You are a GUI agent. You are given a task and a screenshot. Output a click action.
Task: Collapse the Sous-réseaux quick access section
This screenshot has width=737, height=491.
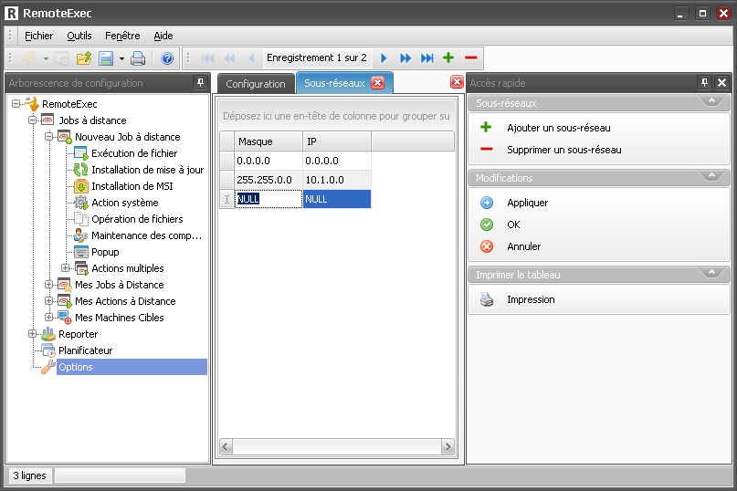point(711,101)
